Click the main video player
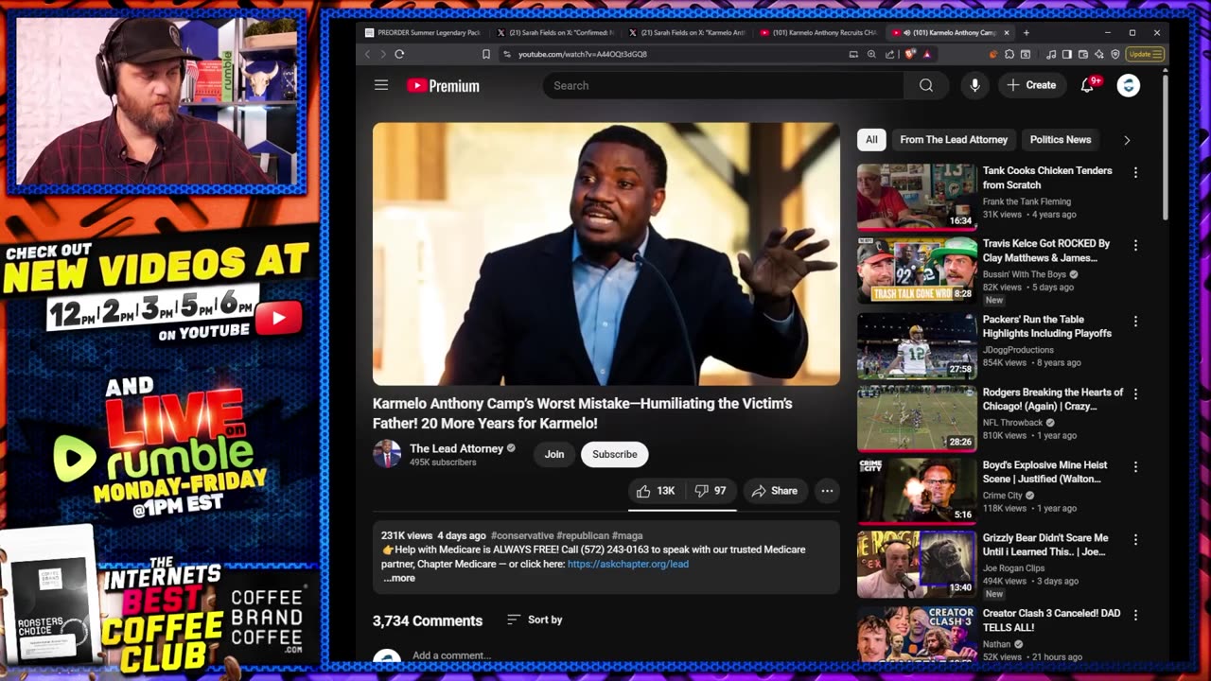The image size is (1211, 681). [x=606, y=253]
